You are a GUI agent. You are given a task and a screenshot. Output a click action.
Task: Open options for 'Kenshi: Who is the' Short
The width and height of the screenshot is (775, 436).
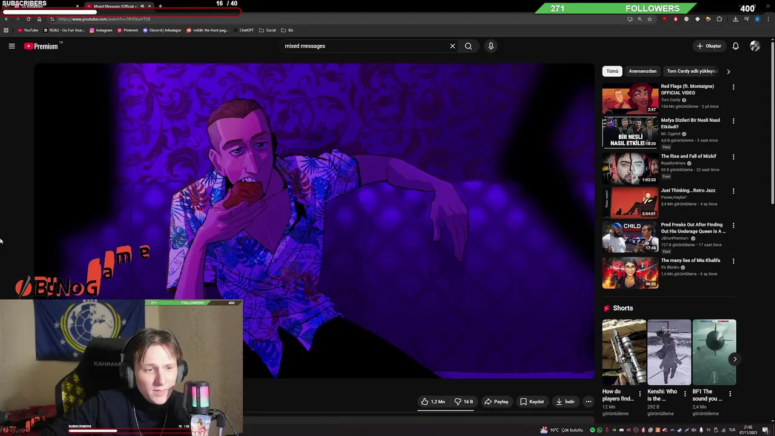685,394
